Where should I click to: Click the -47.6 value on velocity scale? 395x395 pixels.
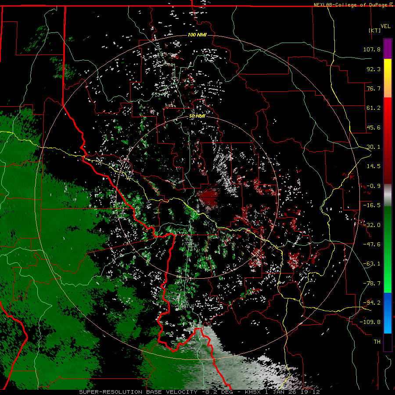click(x=372, y=244)
